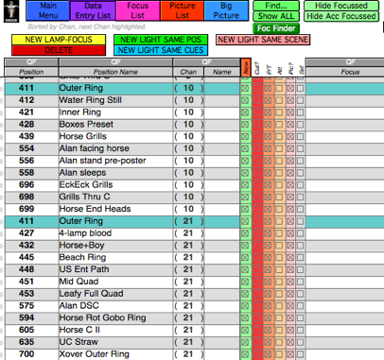Click NEW LIGHT SAME POS button
384x360 pixels.
161,40
